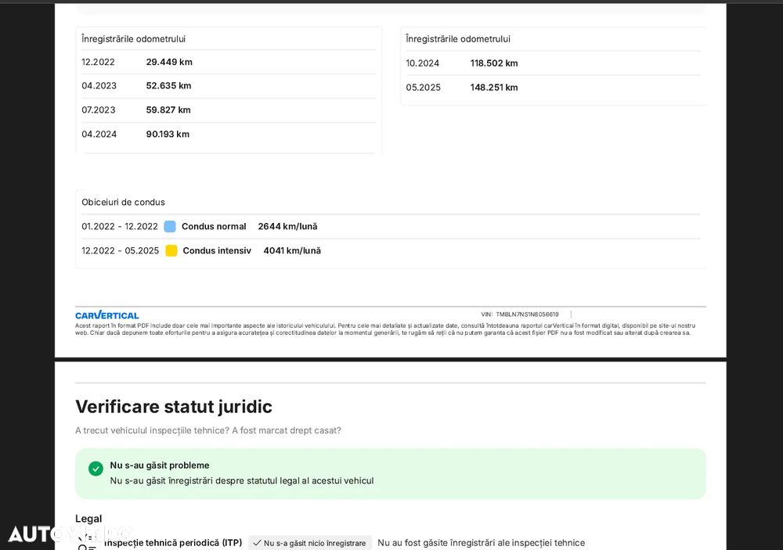Click 'Inspecție tehnică periodică (ITP)' label
This screenshot has height=550, width=783.
click(173, 543)
